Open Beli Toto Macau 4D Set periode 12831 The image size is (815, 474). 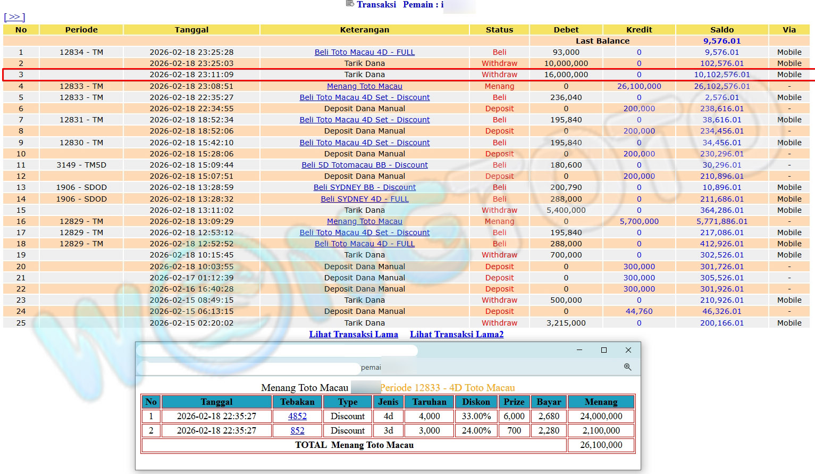(x=364, y=120)
